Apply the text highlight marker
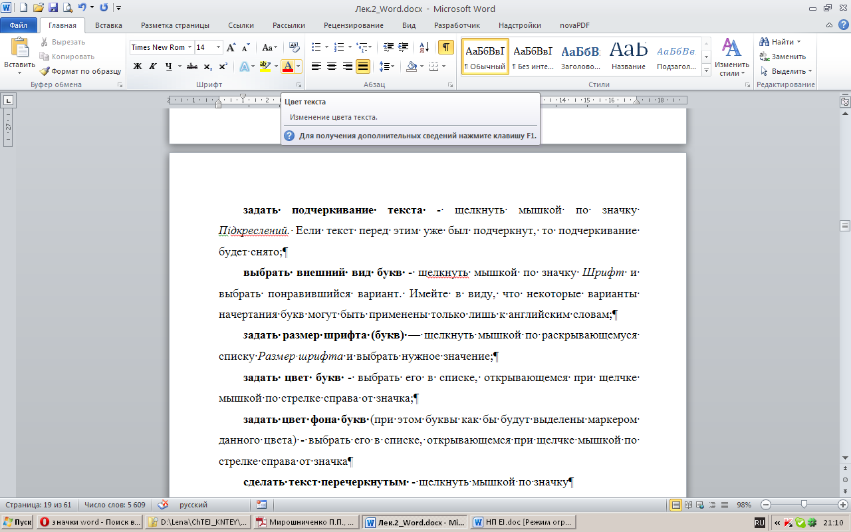The height and width of the screenshot is (532, 851). [265, 66]
